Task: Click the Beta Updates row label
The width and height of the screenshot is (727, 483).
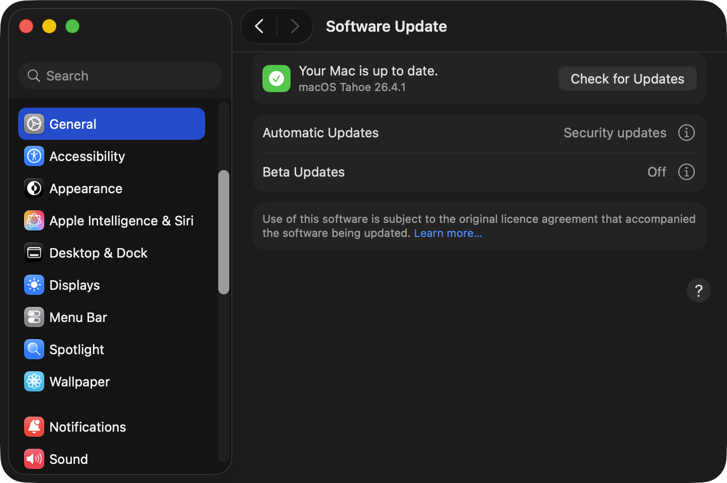Action: coord(304,172)
